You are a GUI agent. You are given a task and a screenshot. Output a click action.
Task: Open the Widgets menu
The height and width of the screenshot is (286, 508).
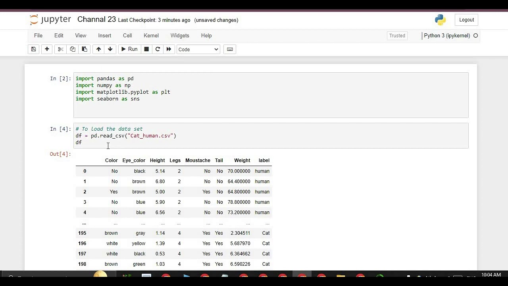point(180,36)
